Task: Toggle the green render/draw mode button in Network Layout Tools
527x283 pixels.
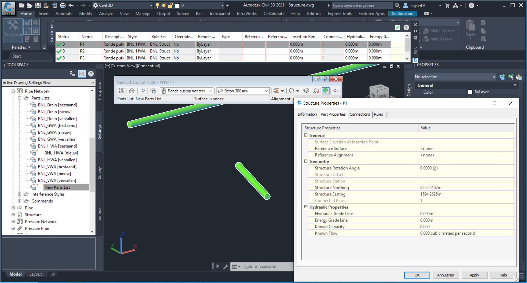Action: tap(326, 91)
